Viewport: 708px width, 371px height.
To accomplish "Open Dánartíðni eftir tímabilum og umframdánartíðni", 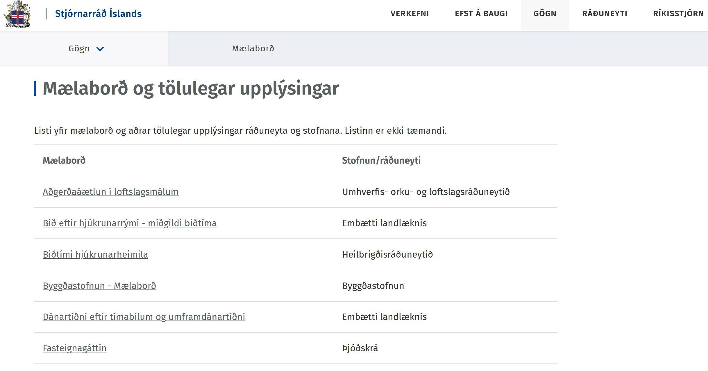I will [144, 317].
